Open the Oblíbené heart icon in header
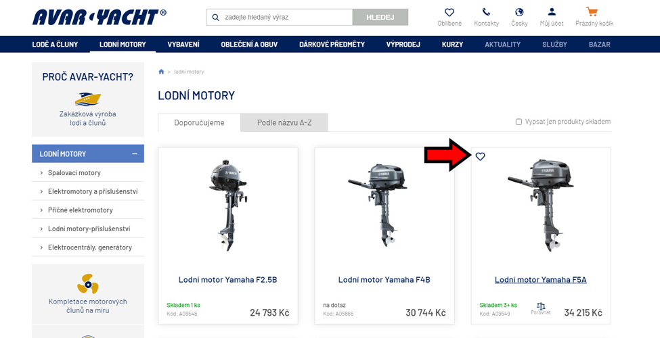 pyautogui.click(x=449, y=12)
